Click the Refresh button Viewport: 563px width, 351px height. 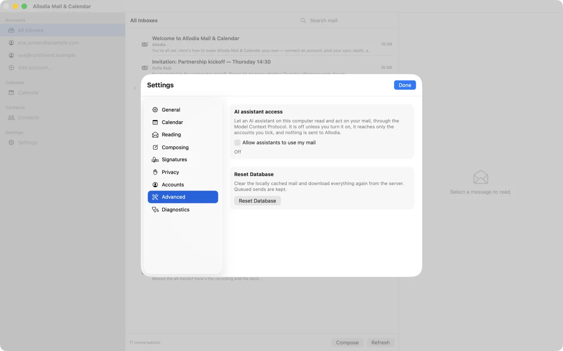(x=380, y=343)
